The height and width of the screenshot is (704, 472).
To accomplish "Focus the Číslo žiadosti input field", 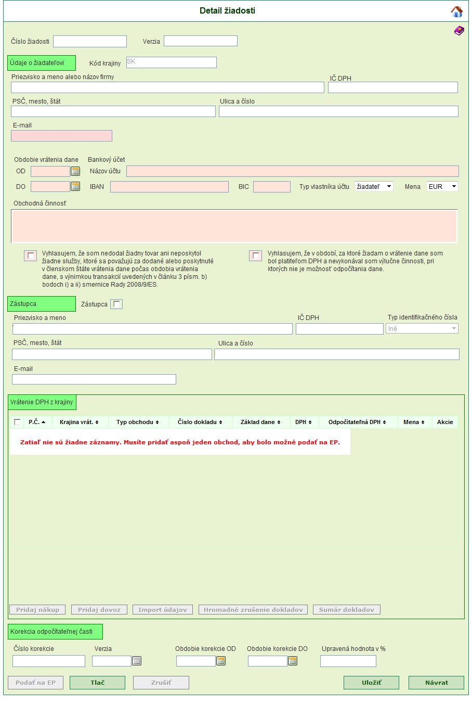I will pyautogui.click(x=90, y=41).
